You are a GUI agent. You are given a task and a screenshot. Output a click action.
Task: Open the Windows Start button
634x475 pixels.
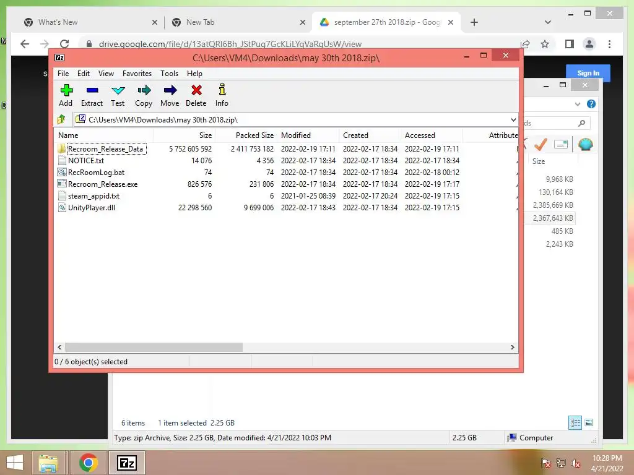[15, 463]
